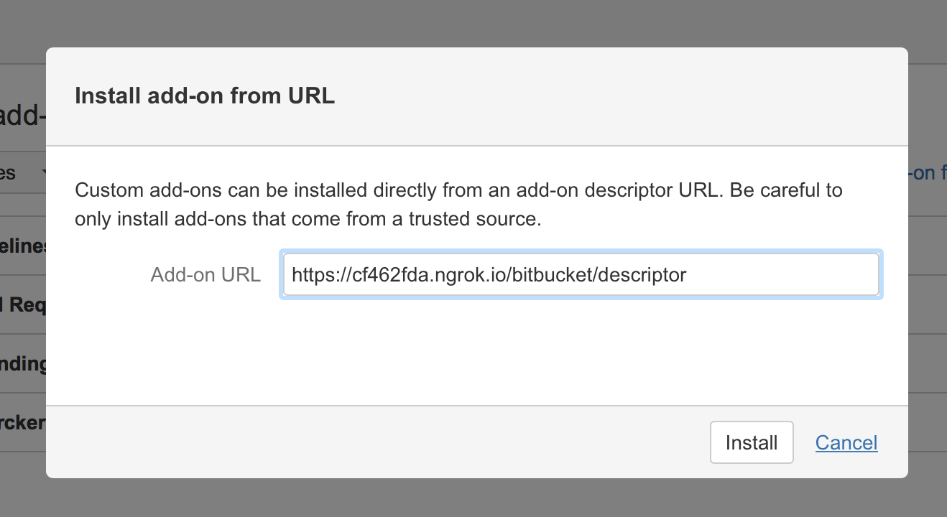Place cursor after "descriptor" in the URL field

point(688,274)
